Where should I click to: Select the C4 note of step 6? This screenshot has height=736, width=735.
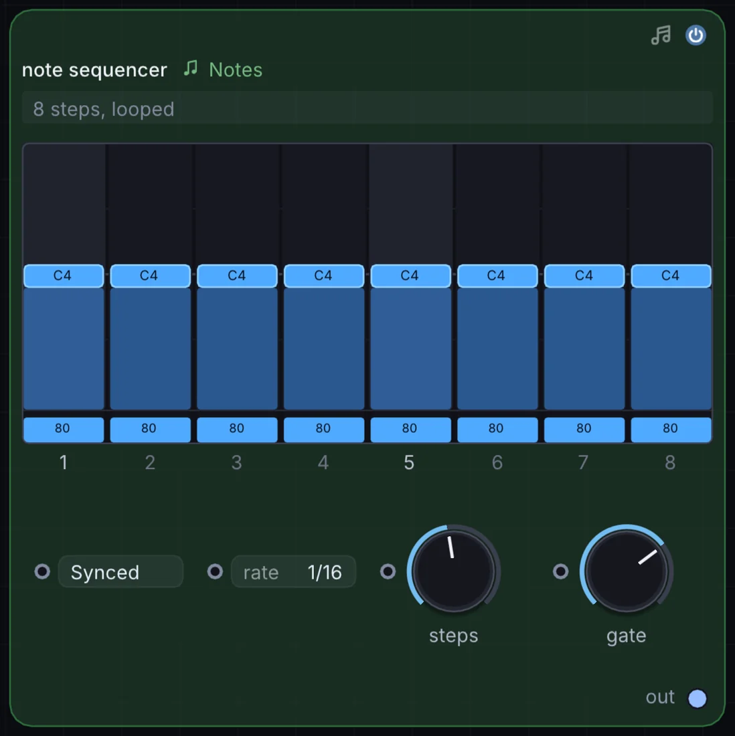[497, 276]
